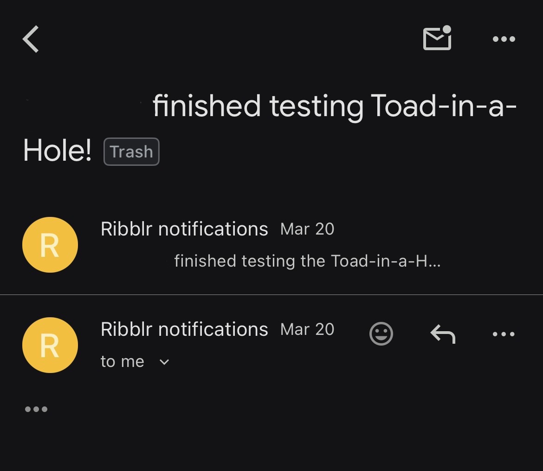Reply using the curved arrow icon

coord(443,334)
